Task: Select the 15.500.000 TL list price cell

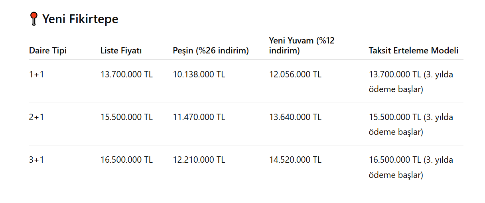Action: coord(126,117)
